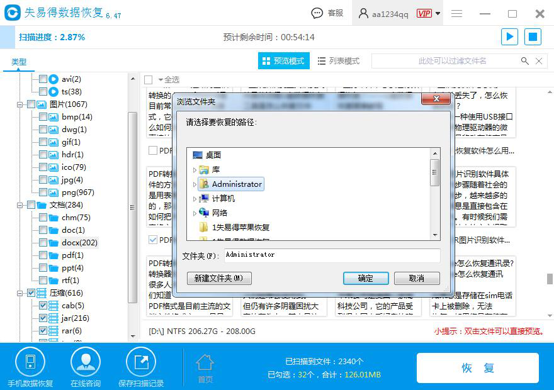Expand the Administrator node arrow

195,184
